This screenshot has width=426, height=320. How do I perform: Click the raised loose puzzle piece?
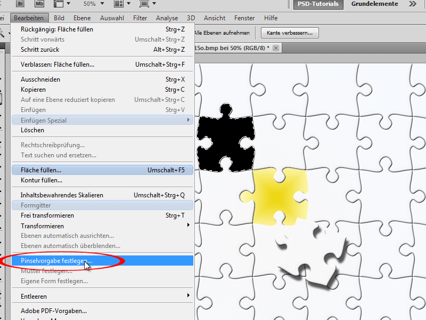click(310, 252)
